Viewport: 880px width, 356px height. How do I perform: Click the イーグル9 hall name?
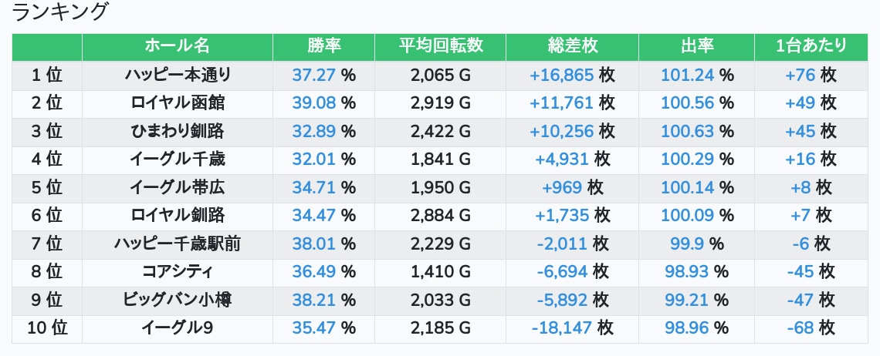coord(178,328)
